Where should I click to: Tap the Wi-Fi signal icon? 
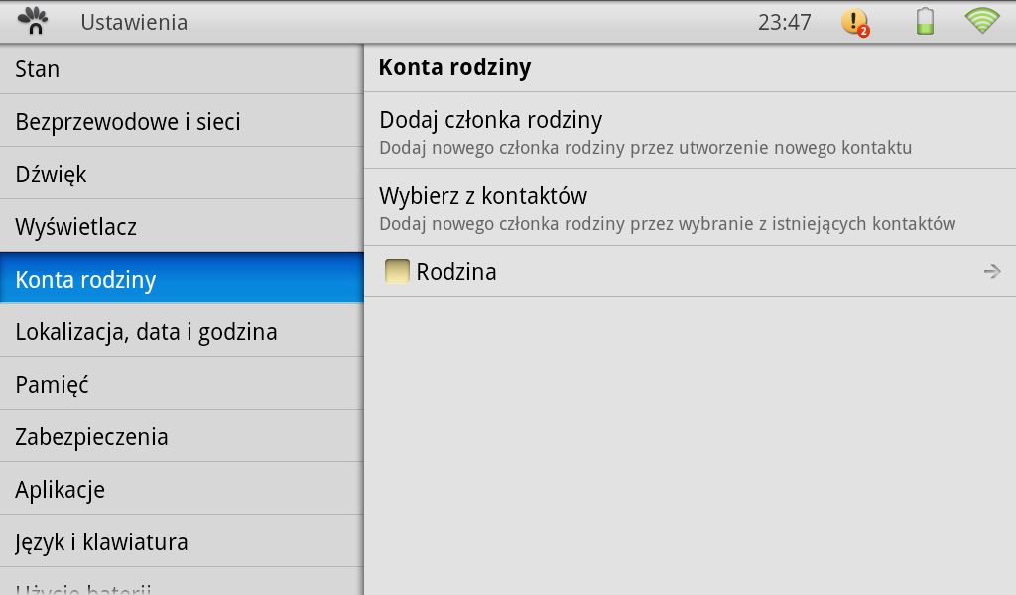point(981,21)
